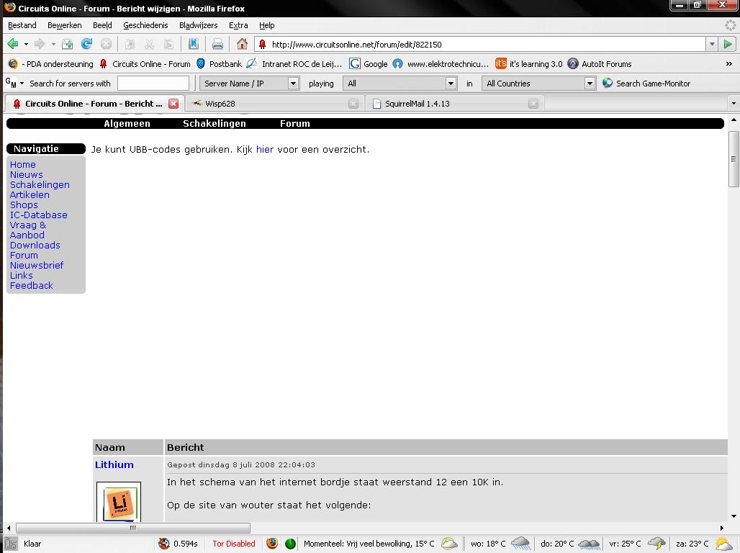Click the 'Search for servers with' text field
Viewport: 740px width, 553px height.
coord(153,84)
